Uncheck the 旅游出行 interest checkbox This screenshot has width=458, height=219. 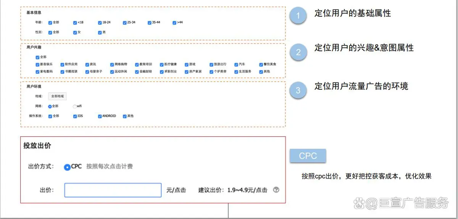211,64
